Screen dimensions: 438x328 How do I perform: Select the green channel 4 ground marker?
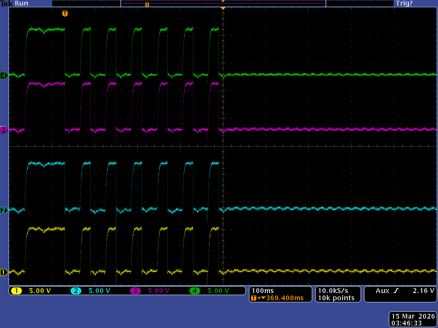4,76
